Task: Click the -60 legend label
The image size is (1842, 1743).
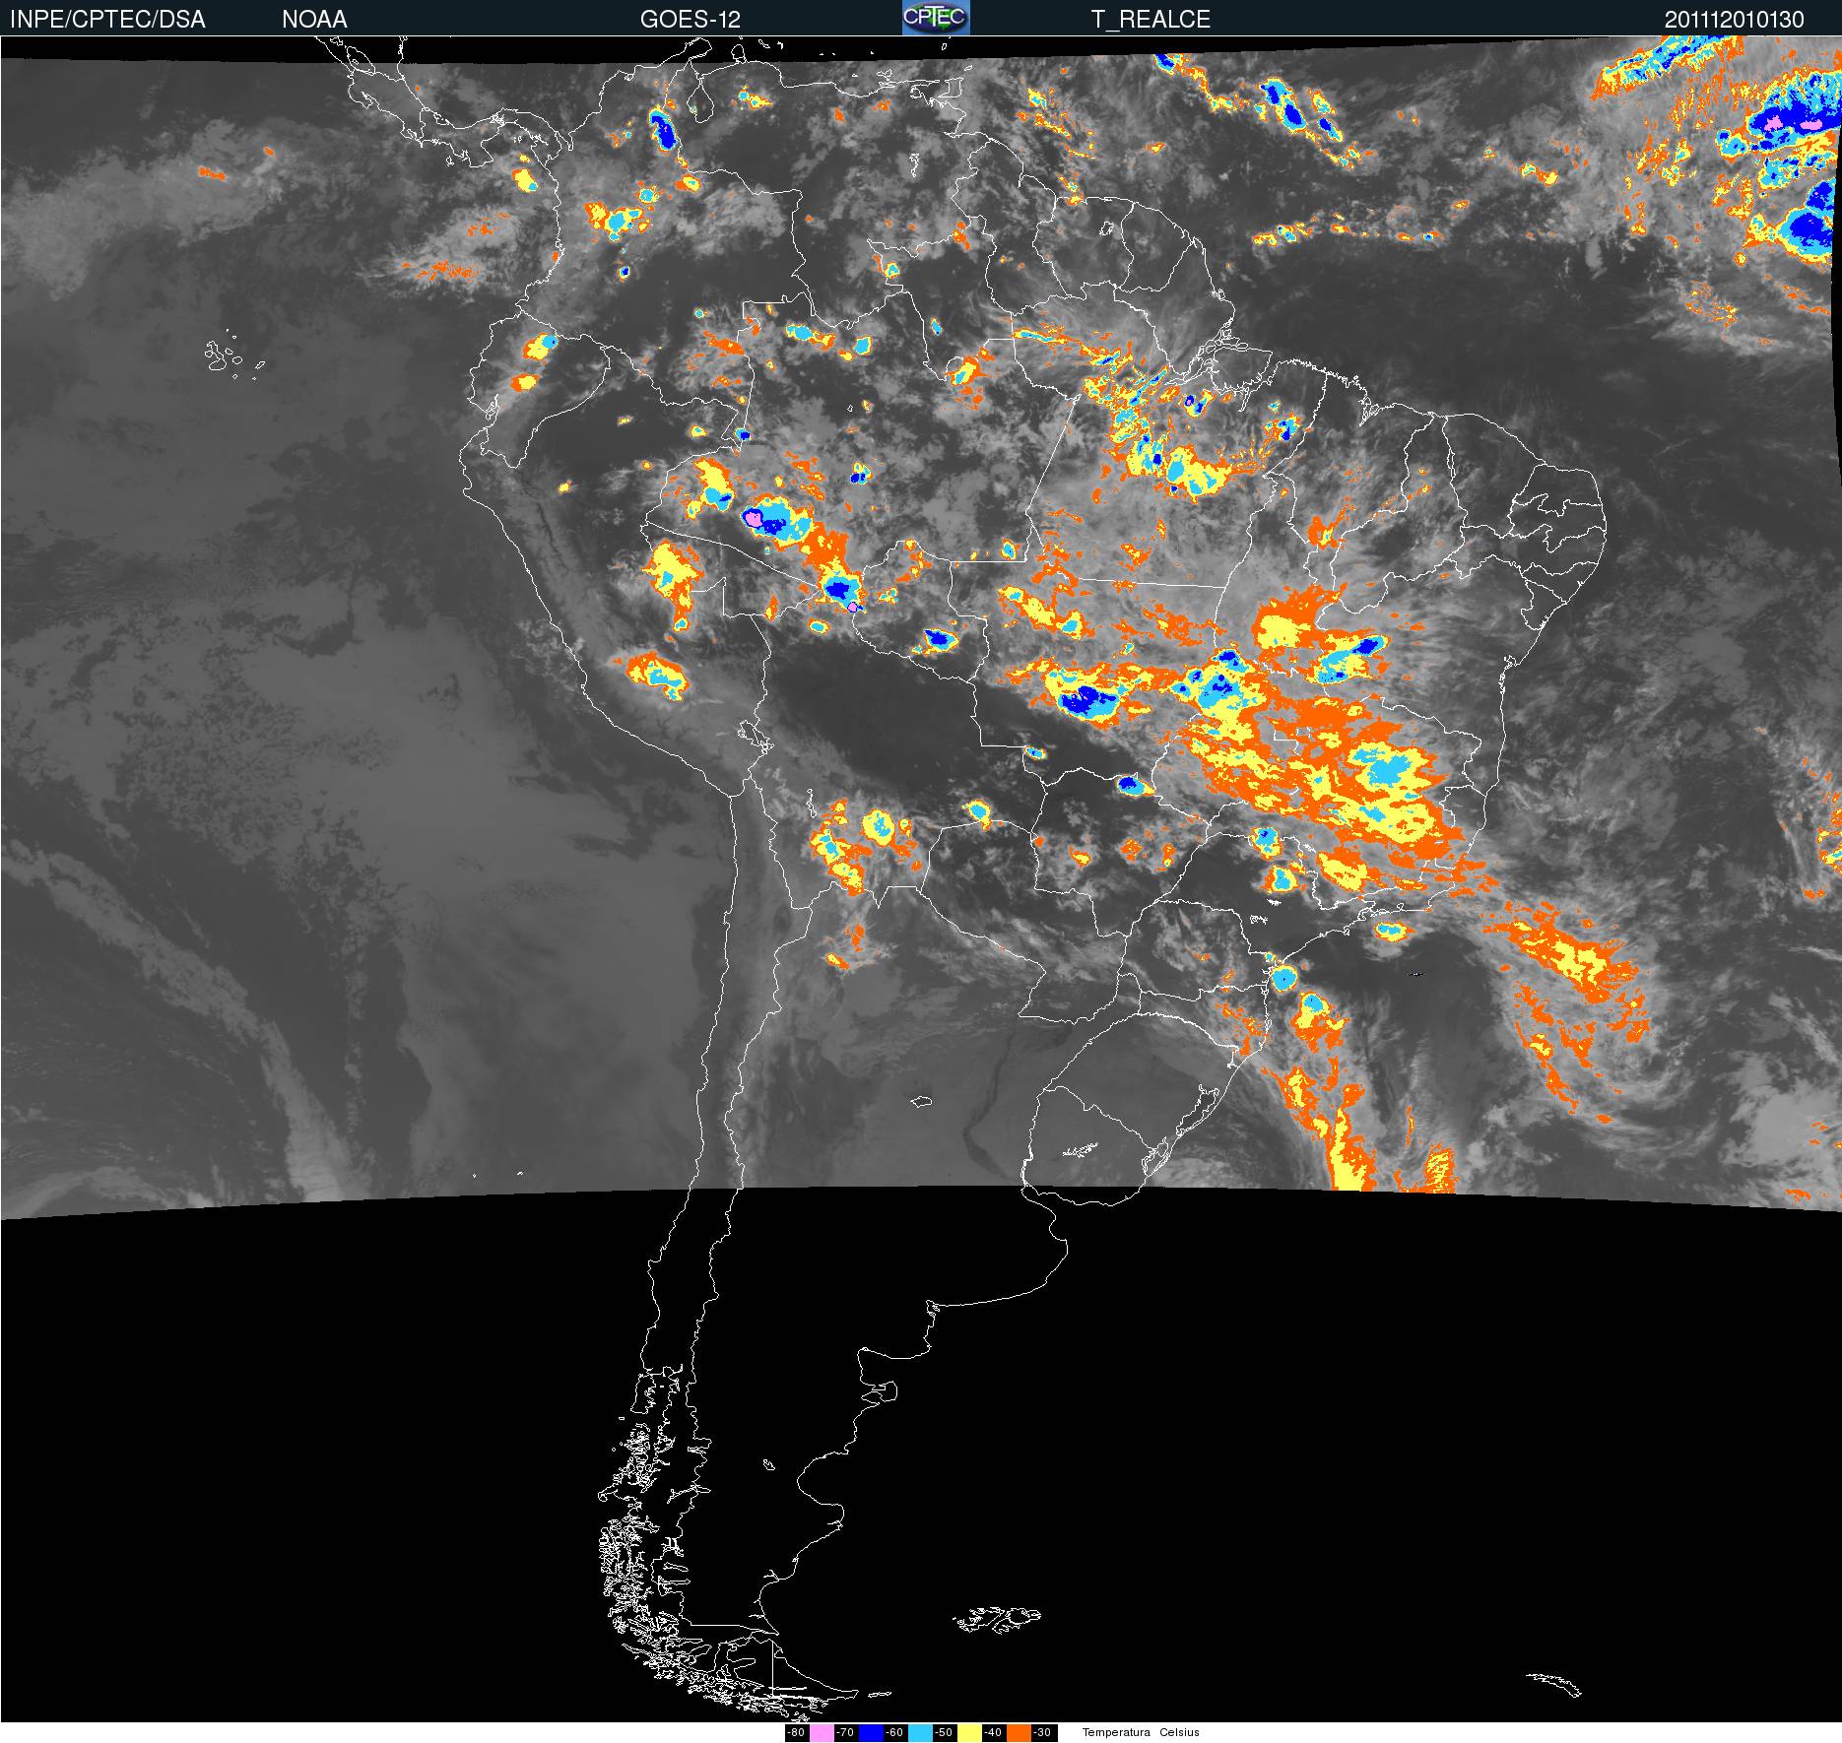Action: [894, 1733]
